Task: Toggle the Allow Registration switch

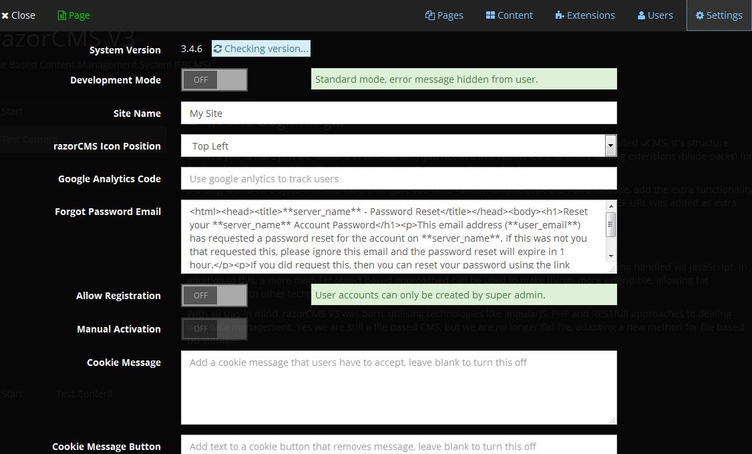Action: tap(214, 295)
